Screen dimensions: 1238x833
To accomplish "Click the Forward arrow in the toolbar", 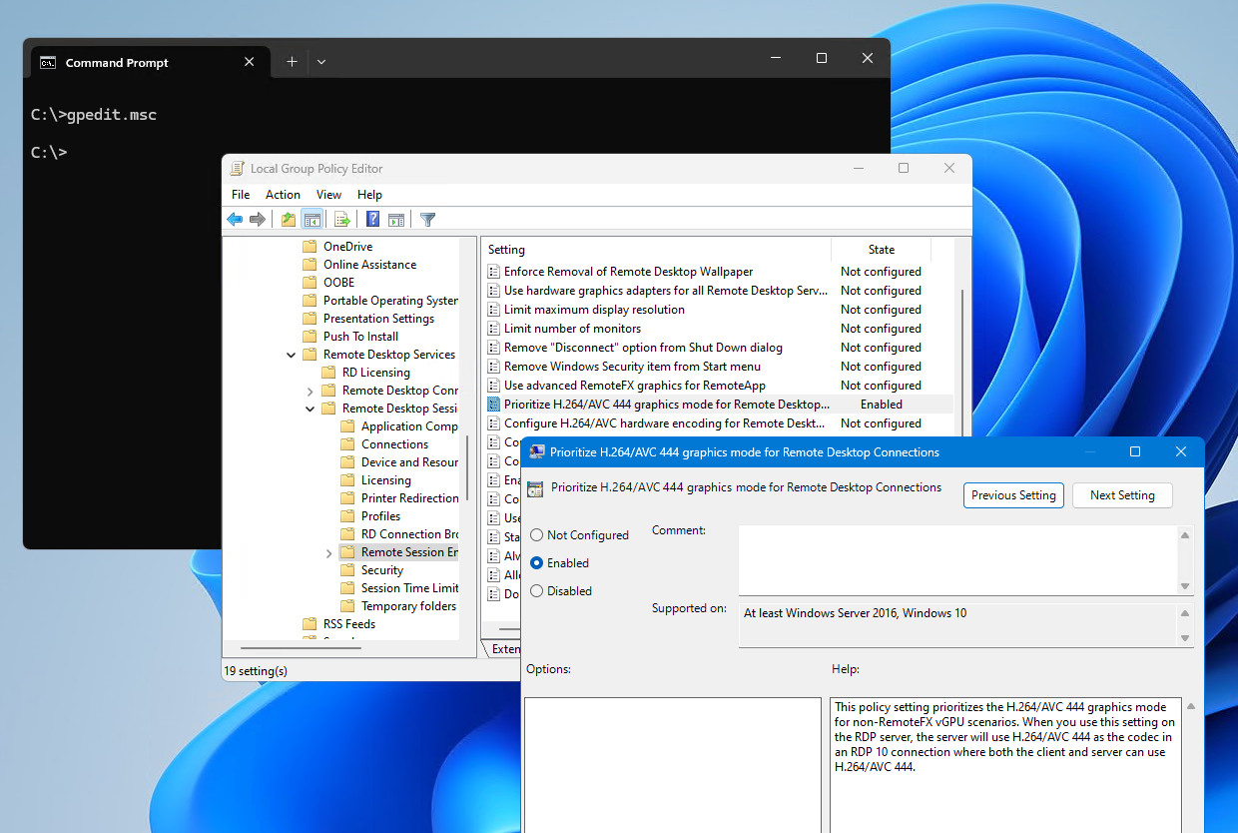I will tap(258, 220).
